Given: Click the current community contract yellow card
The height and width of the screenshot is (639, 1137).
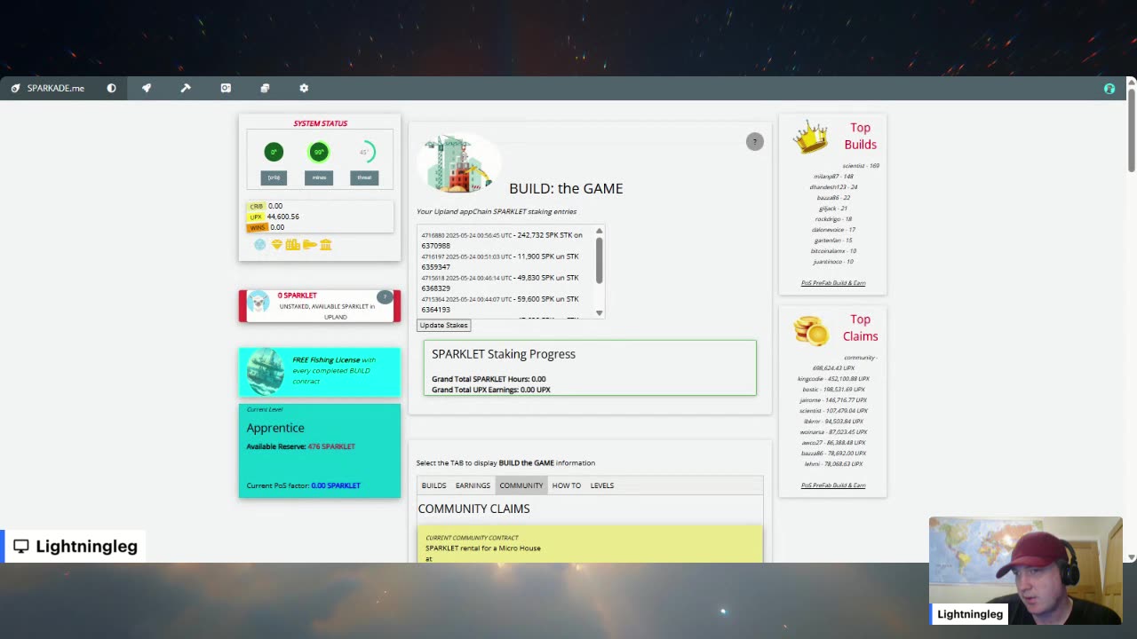Looking at the screenshot, I should 590,543.
